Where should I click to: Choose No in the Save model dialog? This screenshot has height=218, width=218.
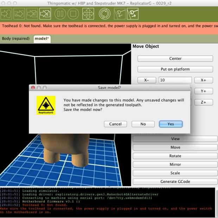pyautogui.click(x=143, y=124)
